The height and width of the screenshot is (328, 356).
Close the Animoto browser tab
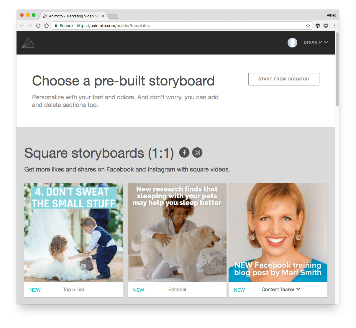(x=103, y=16)
